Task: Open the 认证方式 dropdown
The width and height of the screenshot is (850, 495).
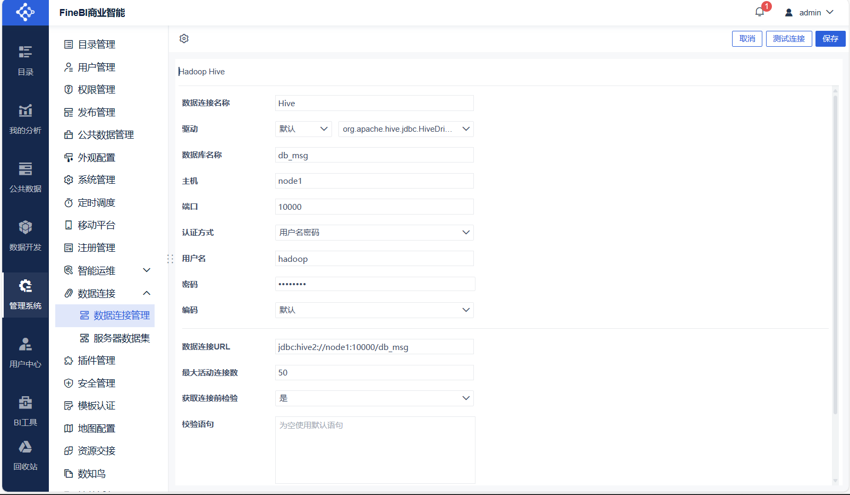Action: tap(374, 233)
